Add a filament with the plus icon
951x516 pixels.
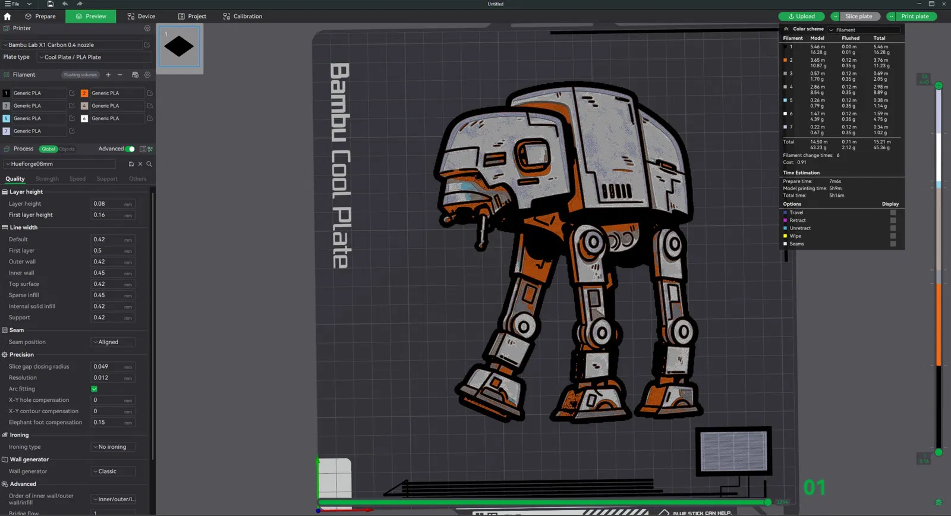tap(108, 75)
